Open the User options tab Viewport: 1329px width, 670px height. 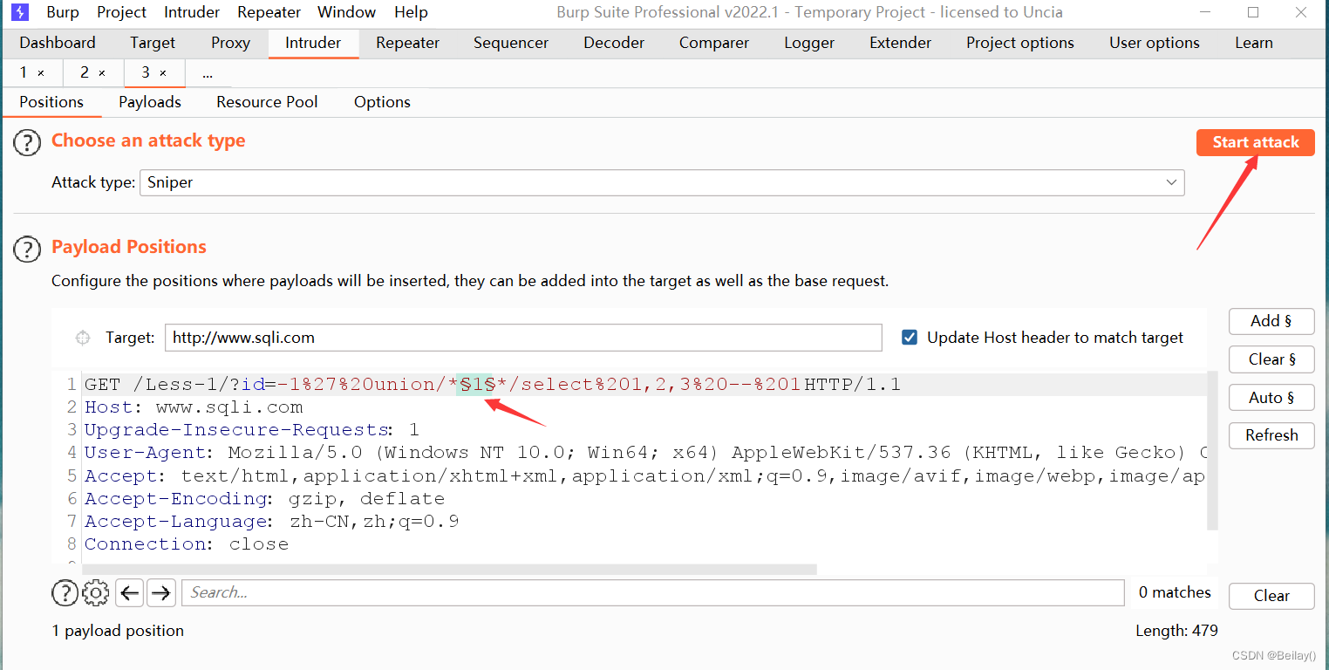pyautogui.click(x=1155, y=43)
